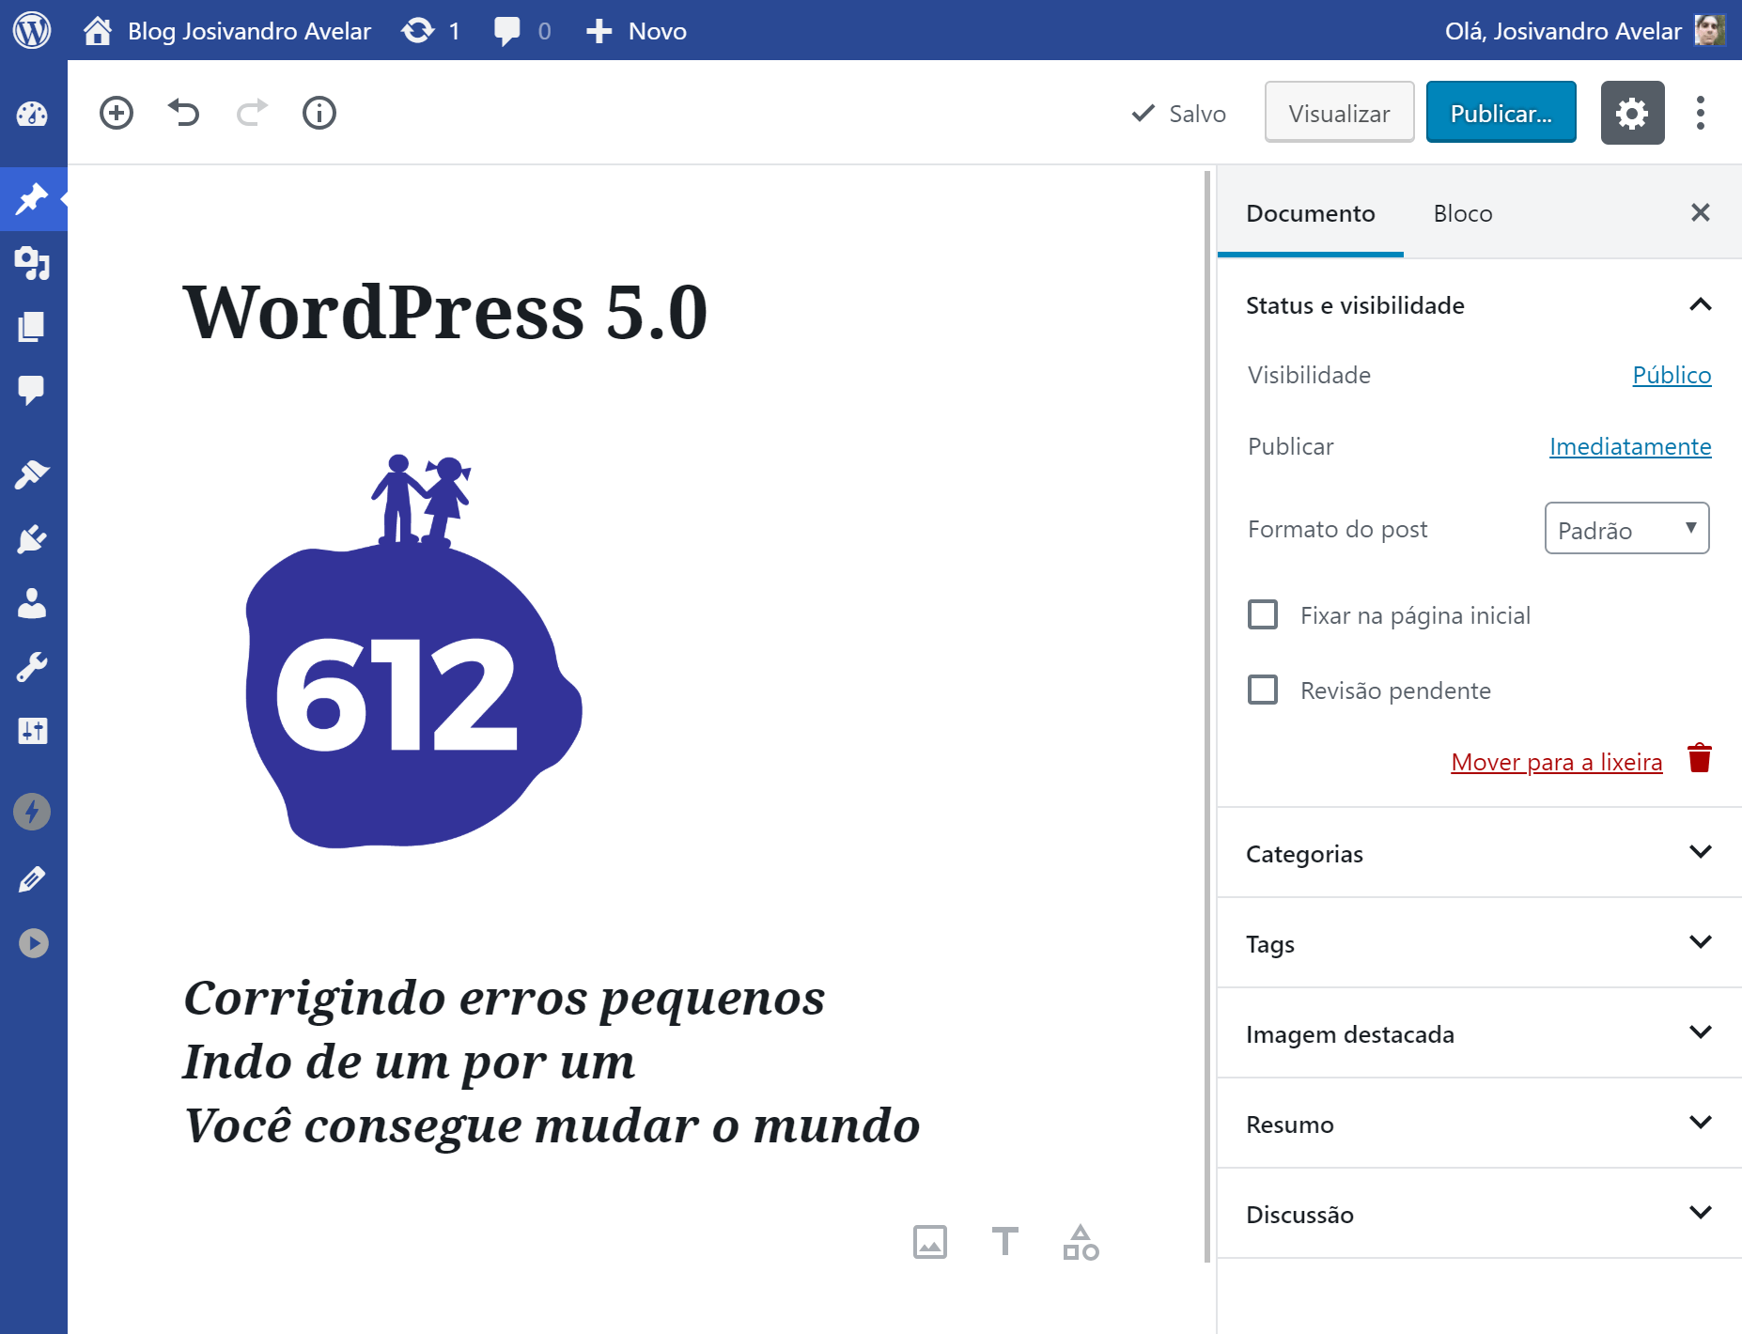Open Media library sidebar icon
This screenshot has width=1742, height=1334.
pyautogui.click(x=32, y=263)
